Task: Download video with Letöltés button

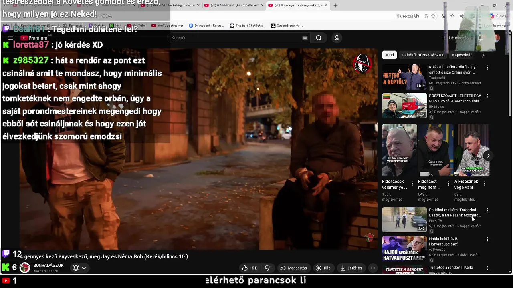Action: [x=351, y=268]
